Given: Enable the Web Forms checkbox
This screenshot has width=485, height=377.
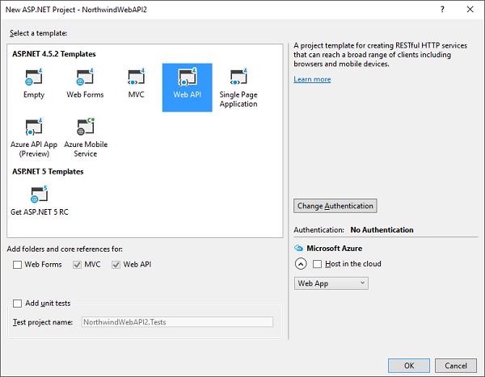Looking at the screenshot, I should pos(17,265).
